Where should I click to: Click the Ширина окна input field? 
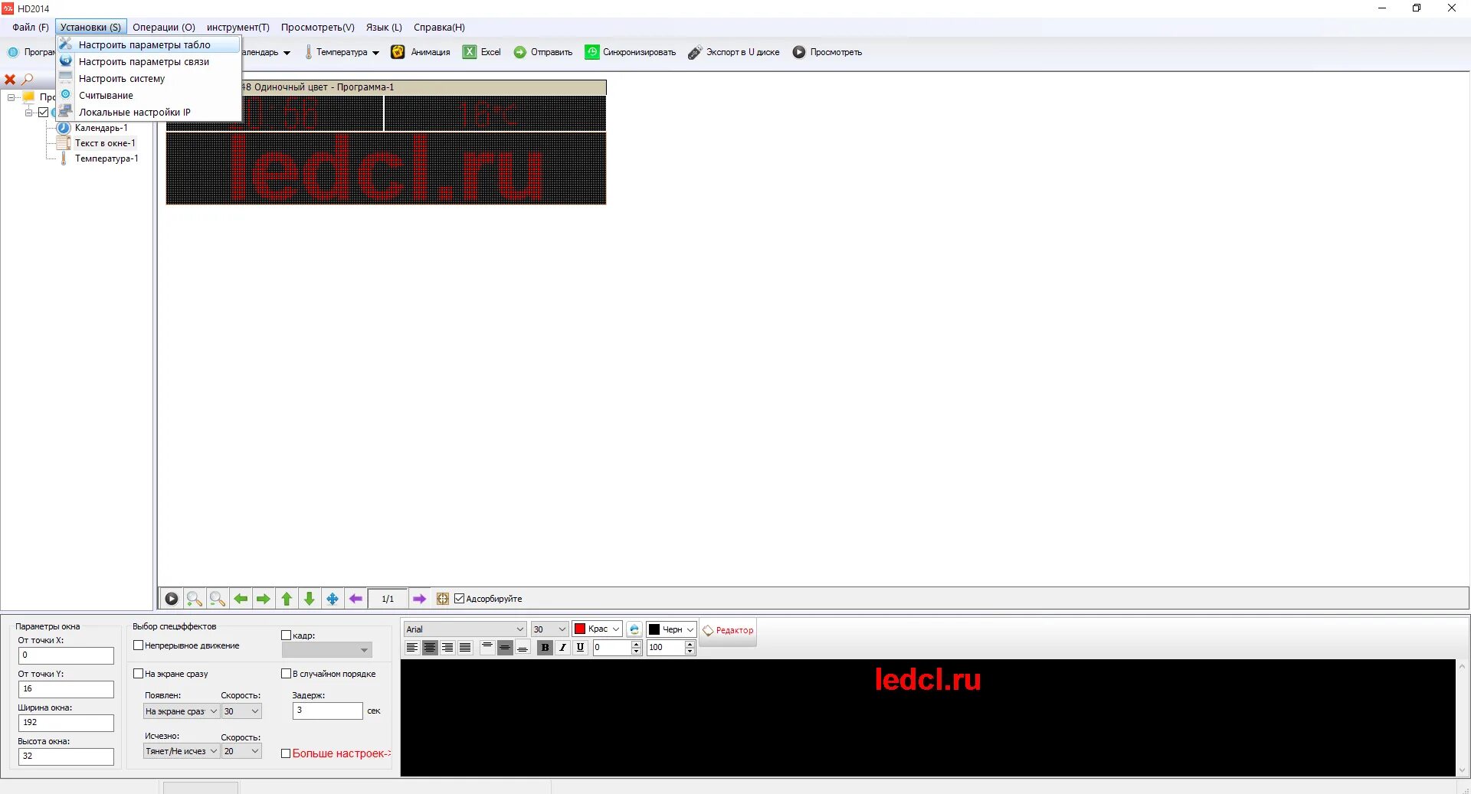(66, 723)
